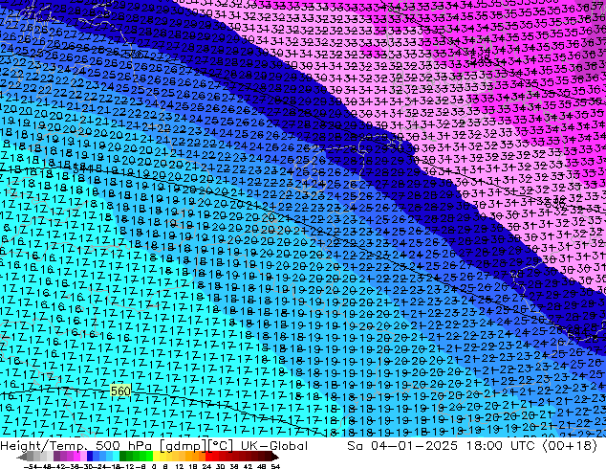Click the yellow swatch in the color scale
Screen dimensions: 606x469
pos(156,456)
